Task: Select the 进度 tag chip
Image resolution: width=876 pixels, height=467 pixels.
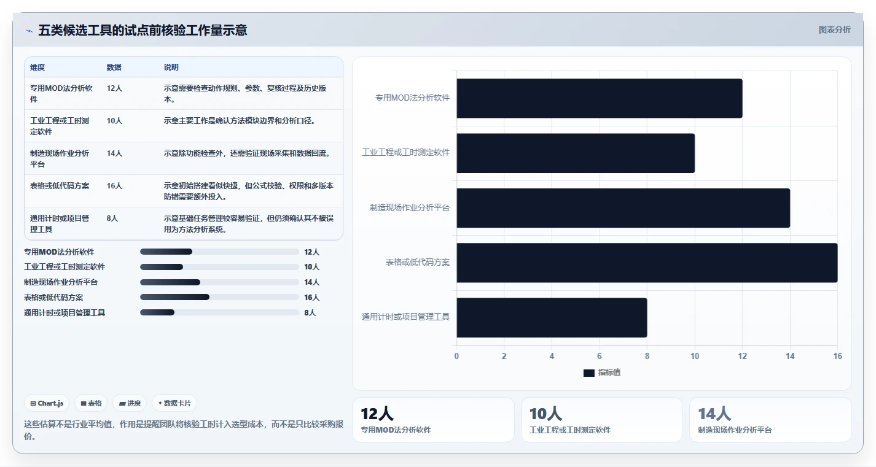Action: point(130,403)
